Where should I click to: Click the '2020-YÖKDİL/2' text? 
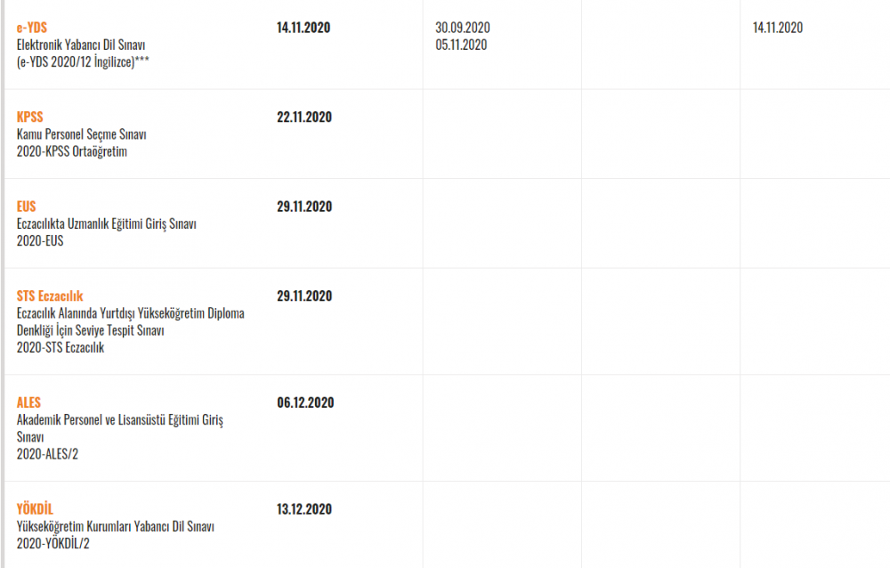[x=53, y=543]
